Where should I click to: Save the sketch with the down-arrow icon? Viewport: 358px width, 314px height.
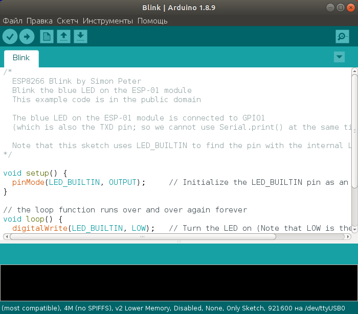click(x=80, y=36)
